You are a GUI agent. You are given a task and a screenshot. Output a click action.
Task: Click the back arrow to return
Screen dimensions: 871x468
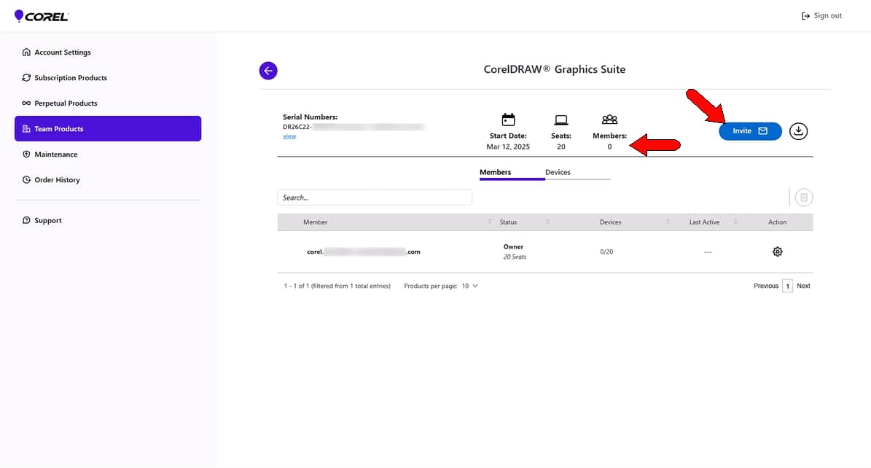pyautogui.click(x=268, y=71)
